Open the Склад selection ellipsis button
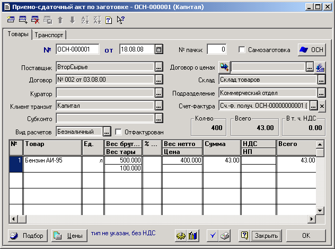335x249 pixels. [321, 80]
